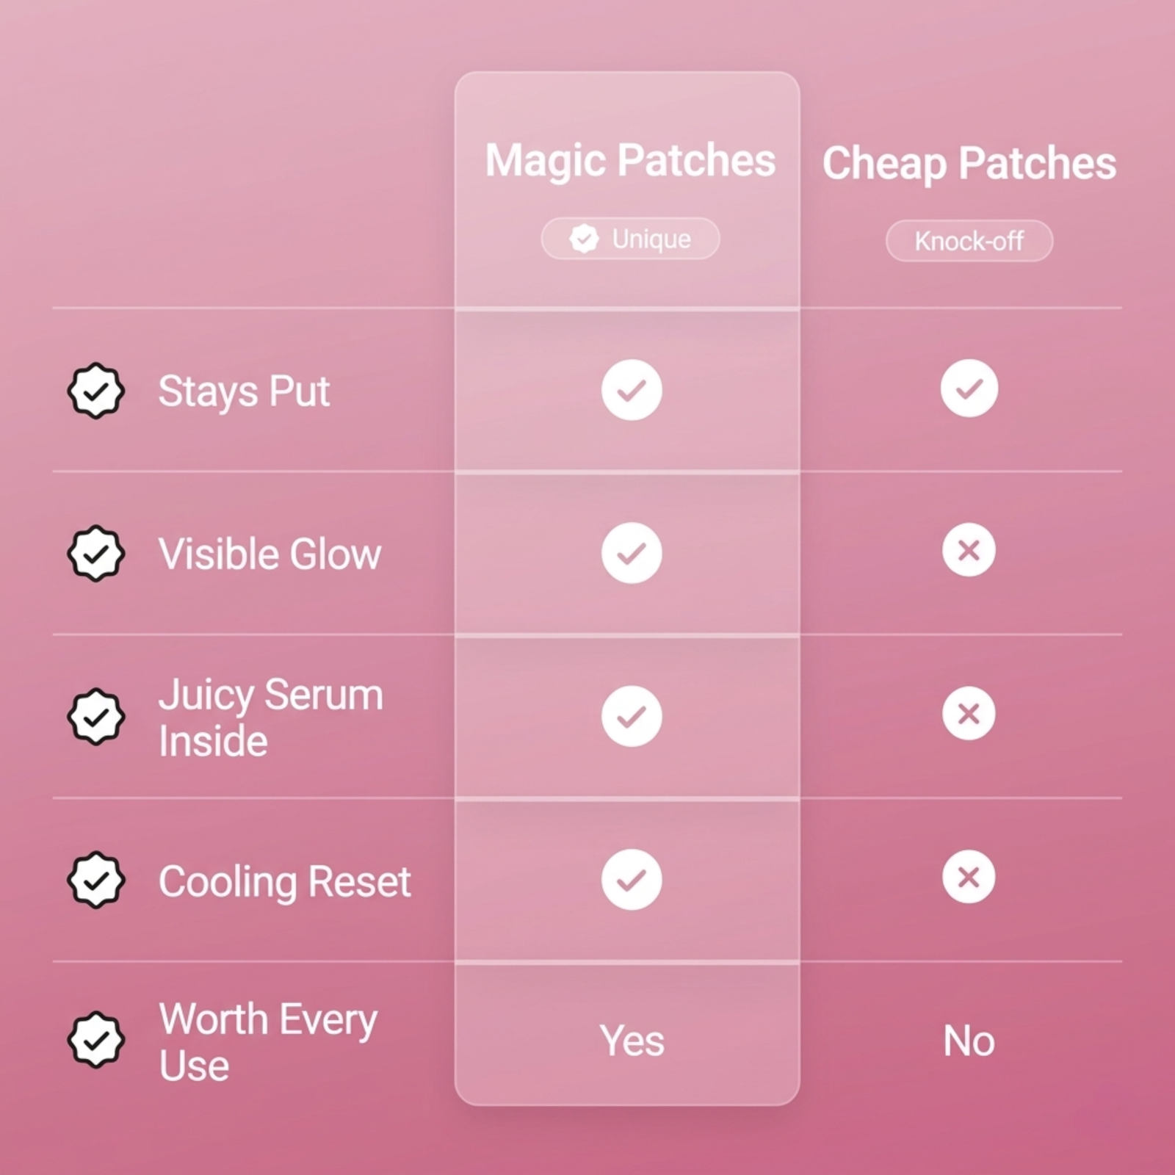Click the check badge beside Cooling Reset
Viewport: 1175px width, 1175px height.
point(95,880)
